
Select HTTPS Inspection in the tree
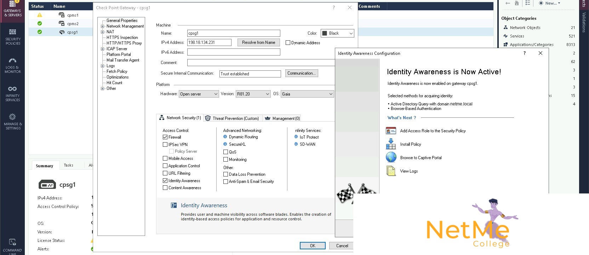pos(122,37)
